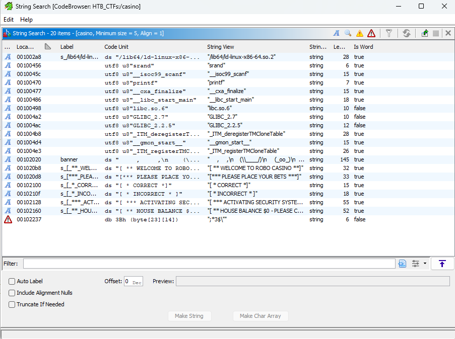This screenshot has width=455, height=339.
Task: Click the 'A' icon on row 001002a8
Action: [8, 57]
